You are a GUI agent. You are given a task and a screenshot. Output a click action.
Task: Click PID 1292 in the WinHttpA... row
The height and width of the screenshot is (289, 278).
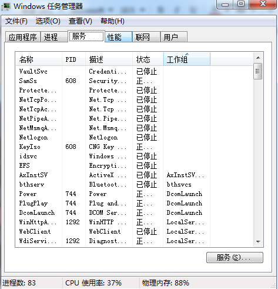[72, 222]
